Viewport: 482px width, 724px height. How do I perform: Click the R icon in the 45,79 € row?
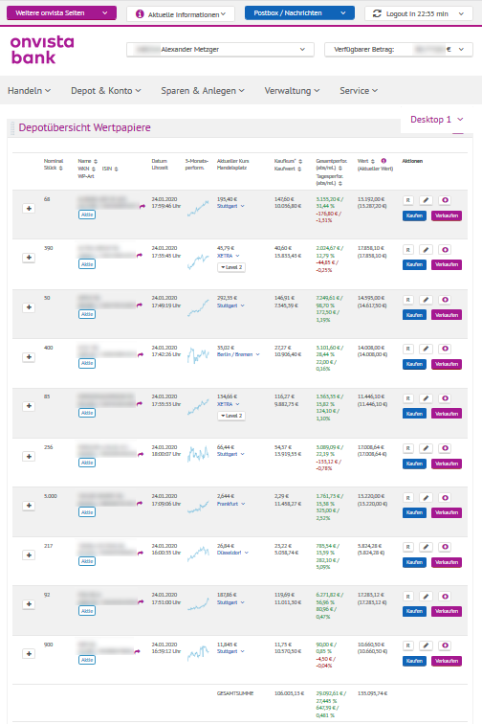click(407, 250)
